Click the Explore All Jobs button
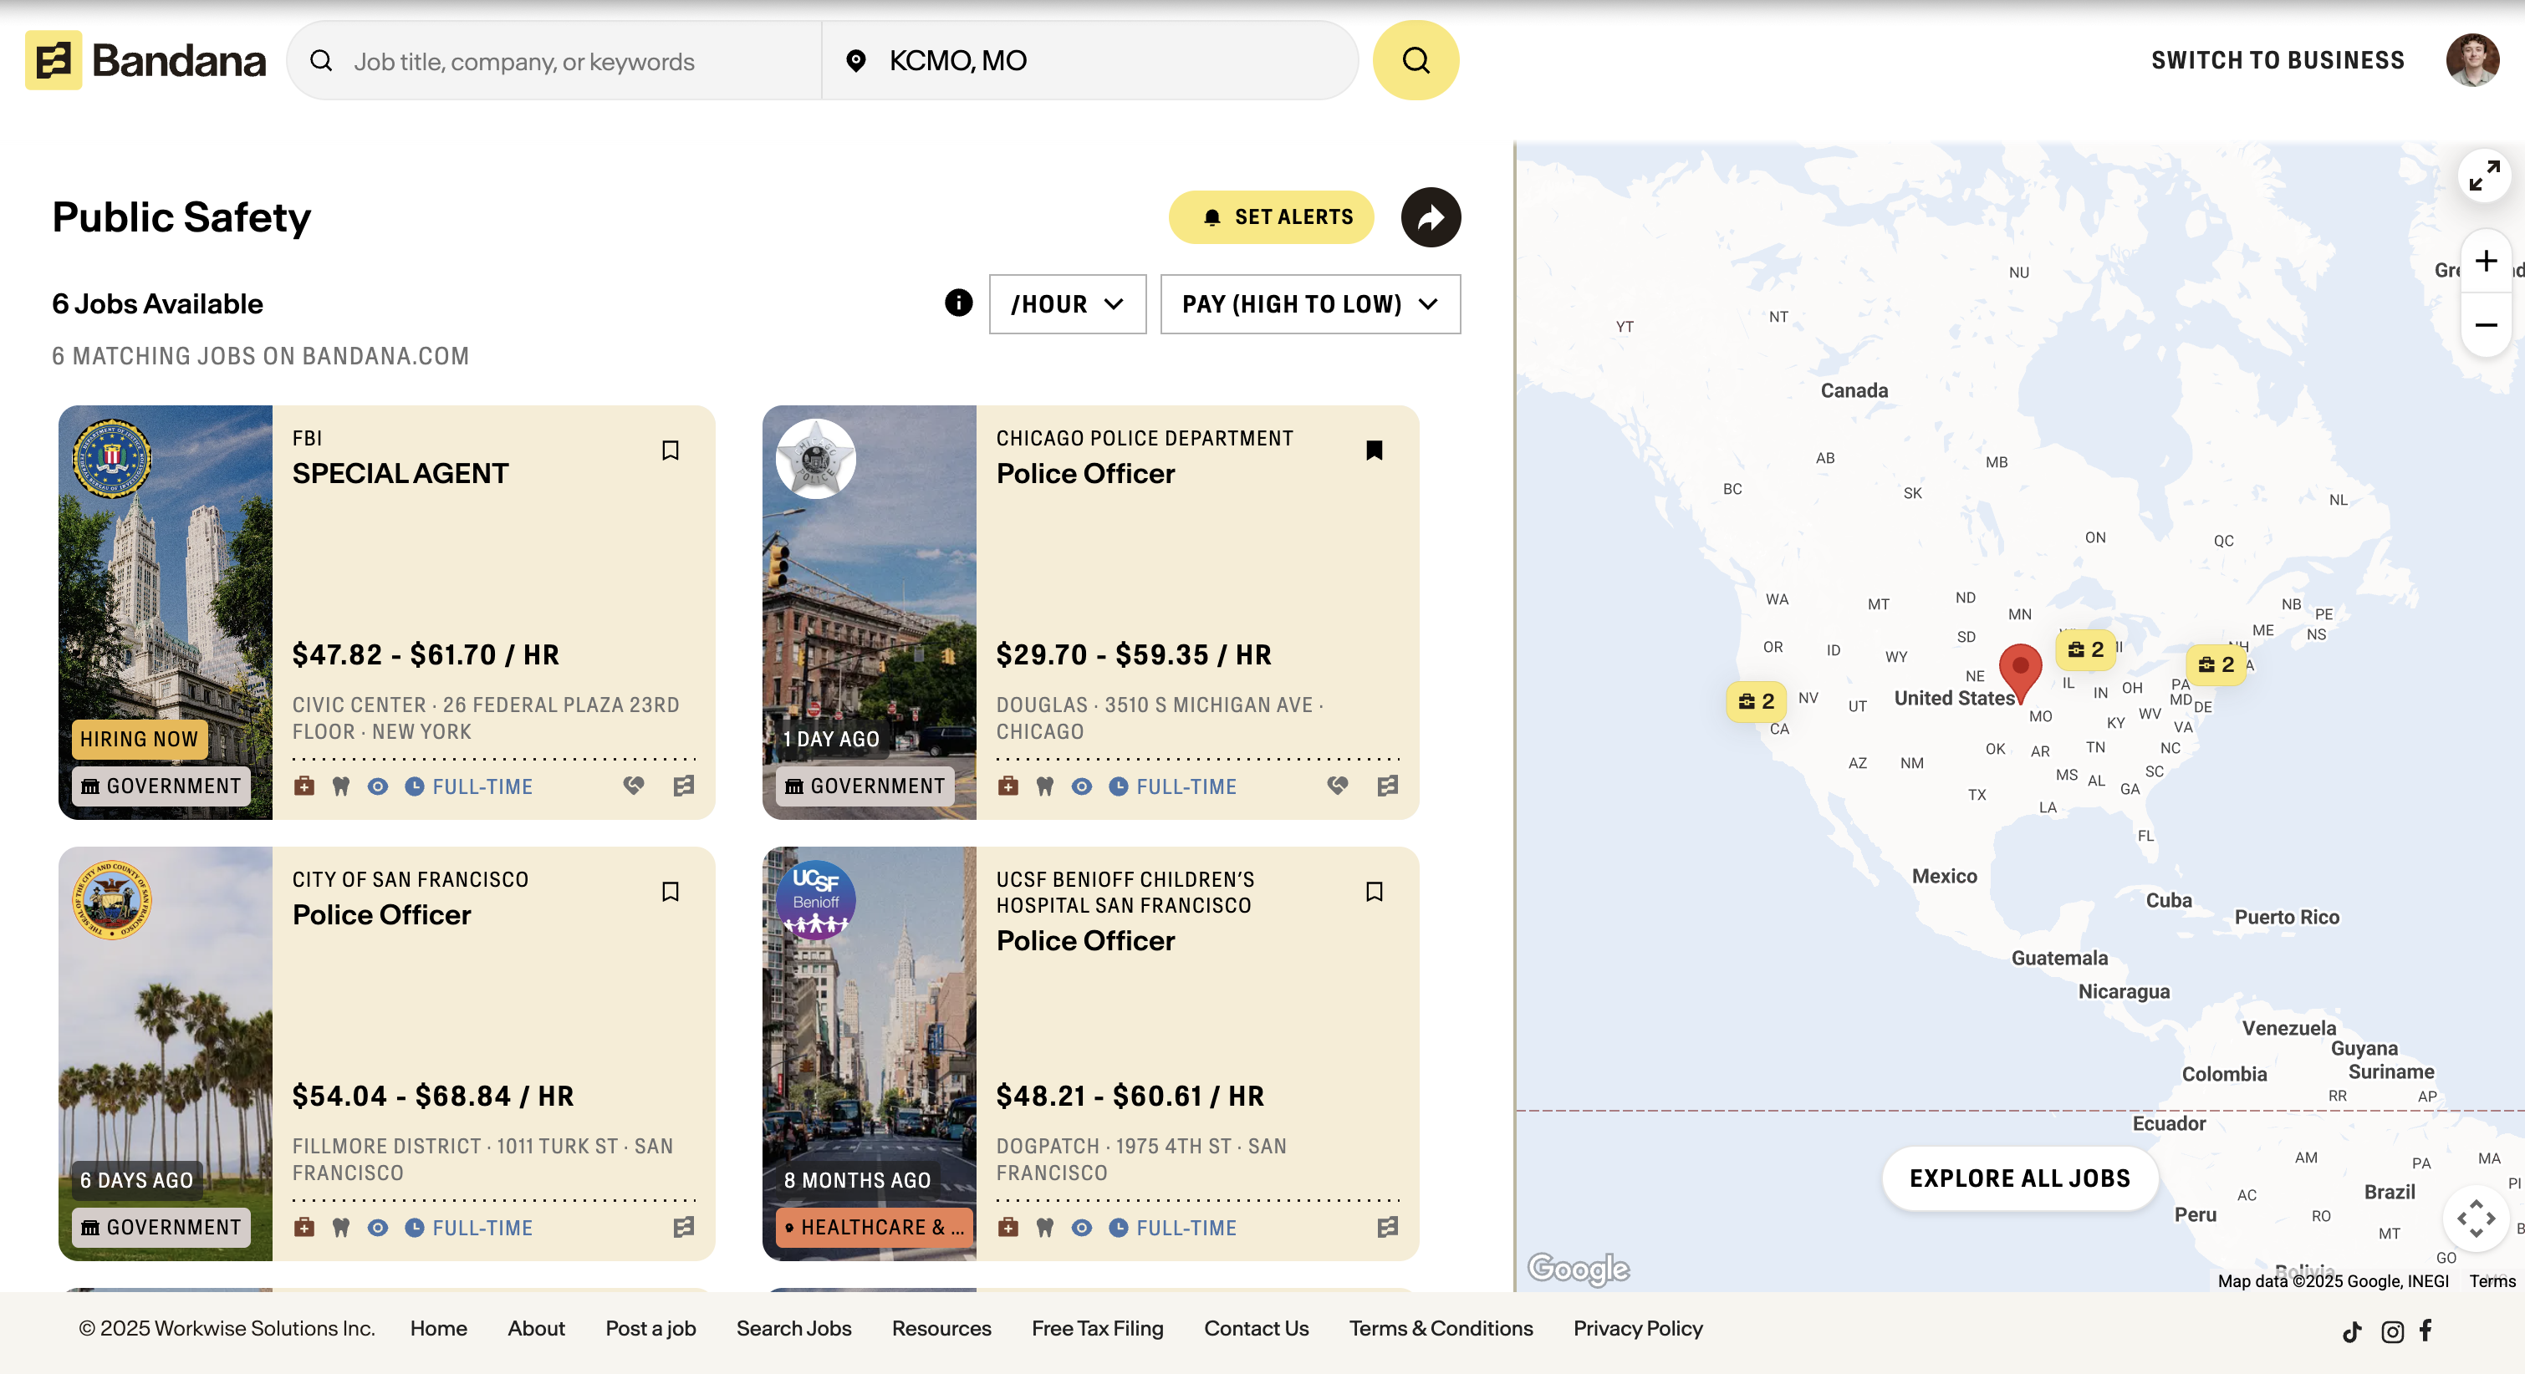2525x1374 pixels. point(2019,1178)
